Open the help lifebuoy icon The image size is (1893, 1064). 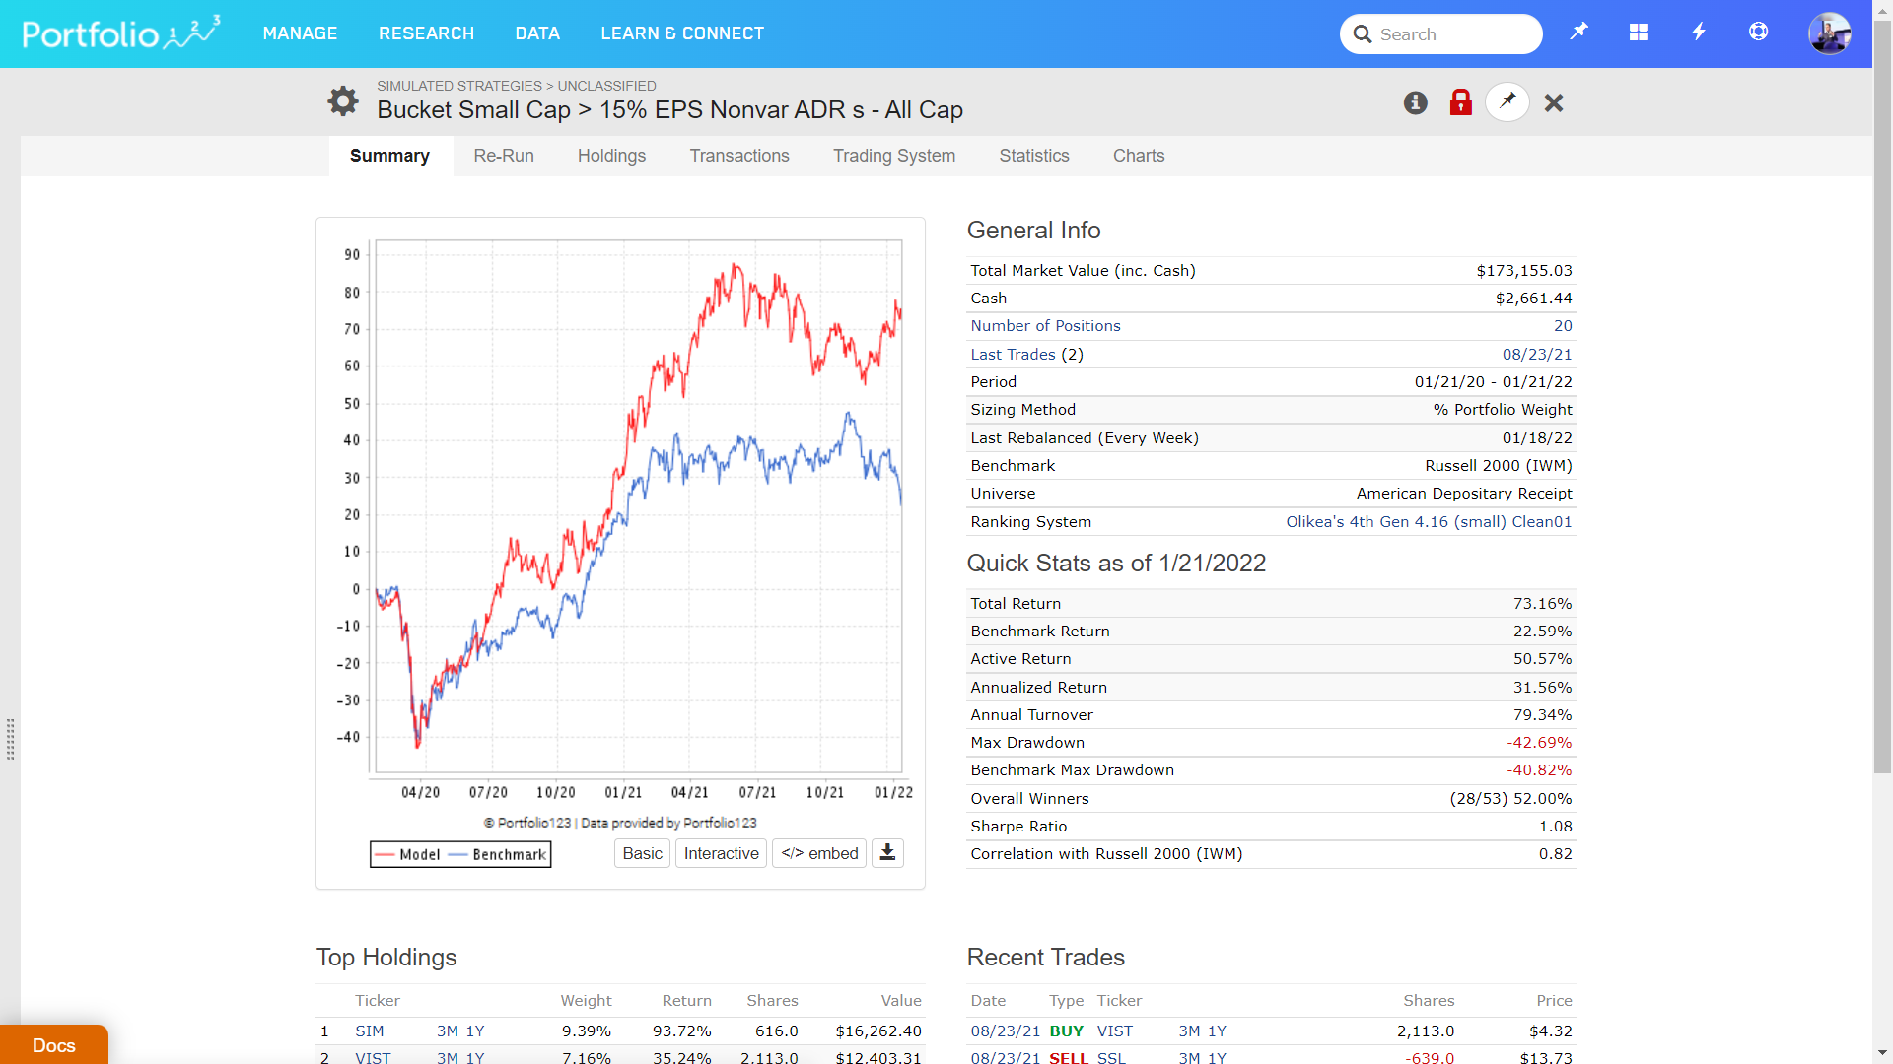1758,33
